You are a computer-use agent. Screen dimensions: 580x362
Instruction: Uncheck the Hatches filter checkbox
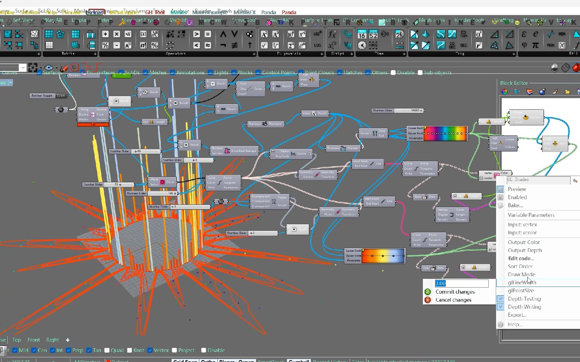pos(340,72)
